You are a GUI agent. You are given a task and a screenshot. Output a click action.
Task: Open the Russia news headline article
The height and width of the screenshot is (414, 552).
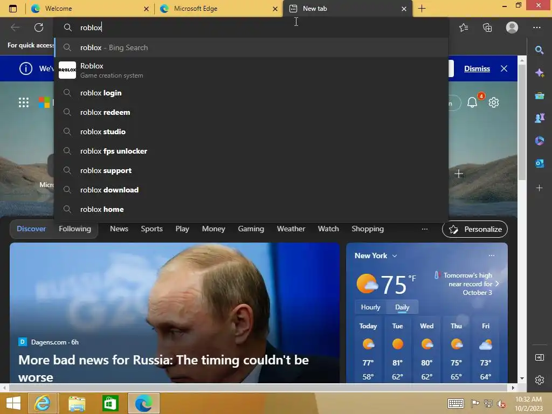(x=163, y=368)
